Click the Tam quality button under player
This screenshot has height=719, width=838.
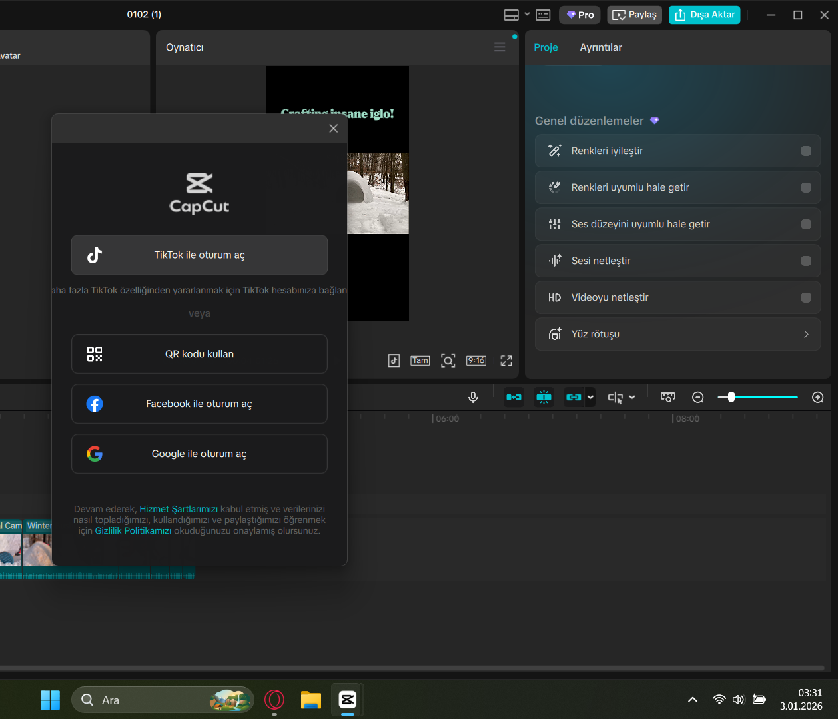pos(420,360)
